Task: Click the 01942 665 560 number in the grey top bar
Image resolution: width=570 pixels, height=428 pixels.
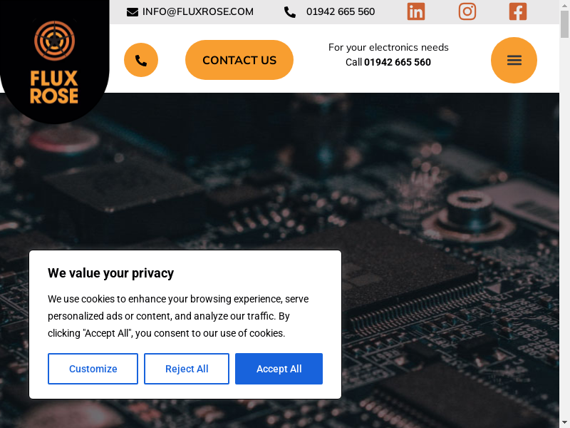Action: click(341, 11)
